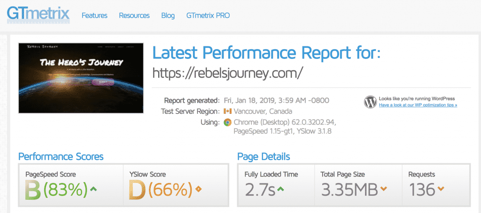Click the Vancouver, Canada region text
Screen dimensions: 481x213
(x=263, y=111)
